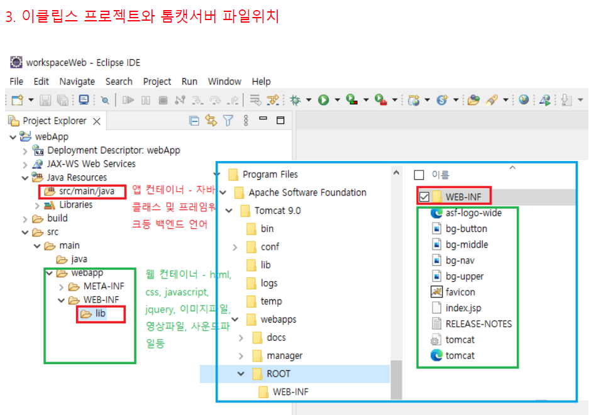Select the Project Explorer tab
The height and width of the screenshot is (415, 601).
[55, 121]
